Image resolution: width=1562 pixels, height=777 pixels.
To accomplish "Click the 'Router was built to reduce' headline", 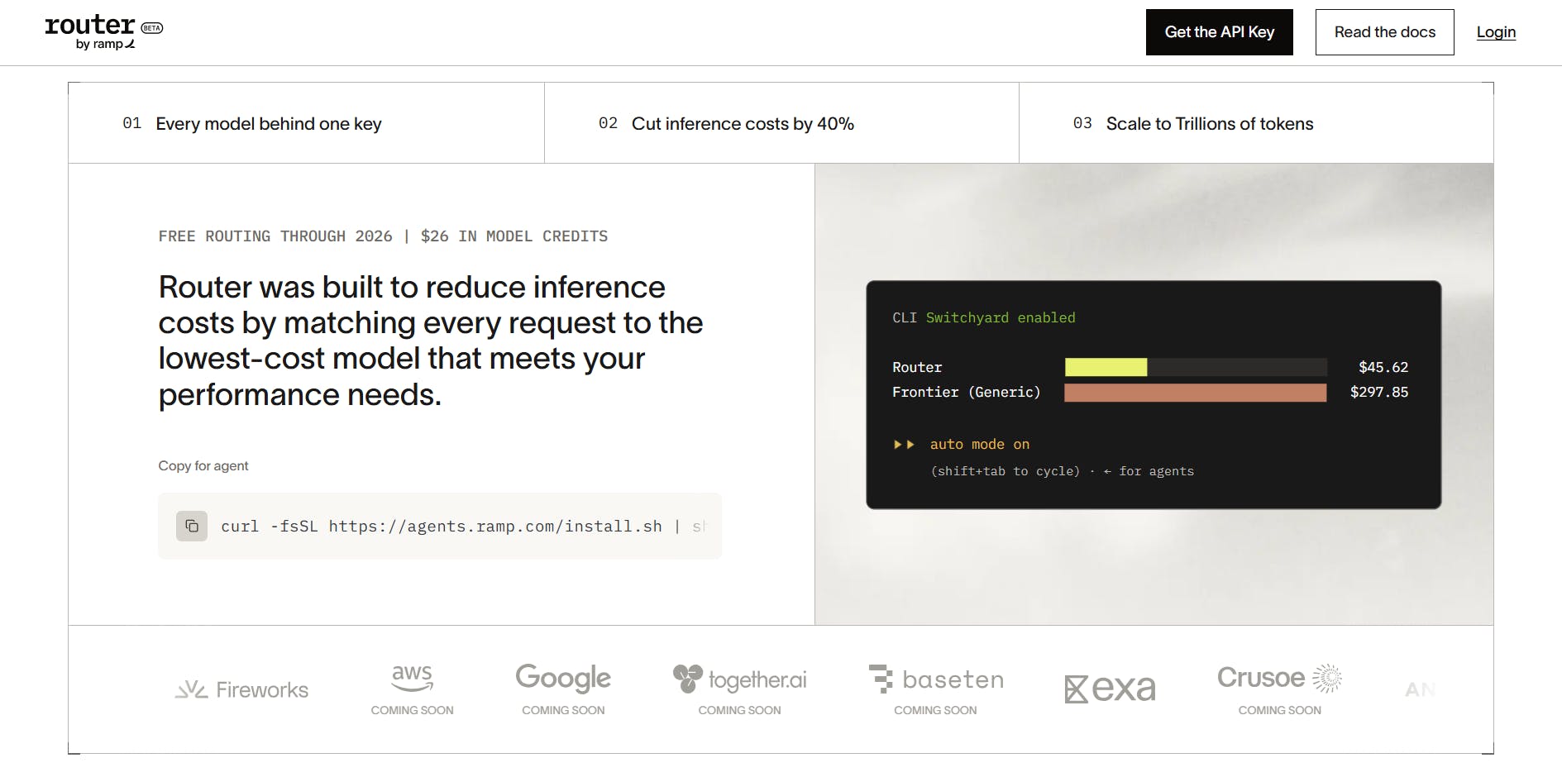I will [431, 341].
